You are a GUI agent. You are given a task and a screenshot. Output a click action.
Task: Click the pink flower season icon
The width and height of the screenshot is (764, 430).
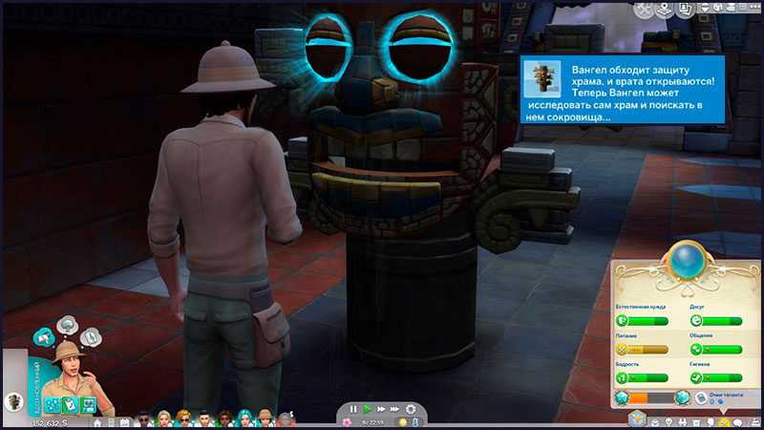coord(347,422)
